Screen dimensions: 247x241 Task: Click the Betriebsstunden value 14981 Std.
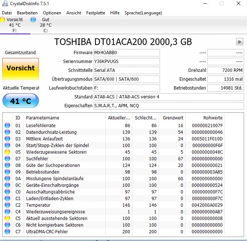225,88
